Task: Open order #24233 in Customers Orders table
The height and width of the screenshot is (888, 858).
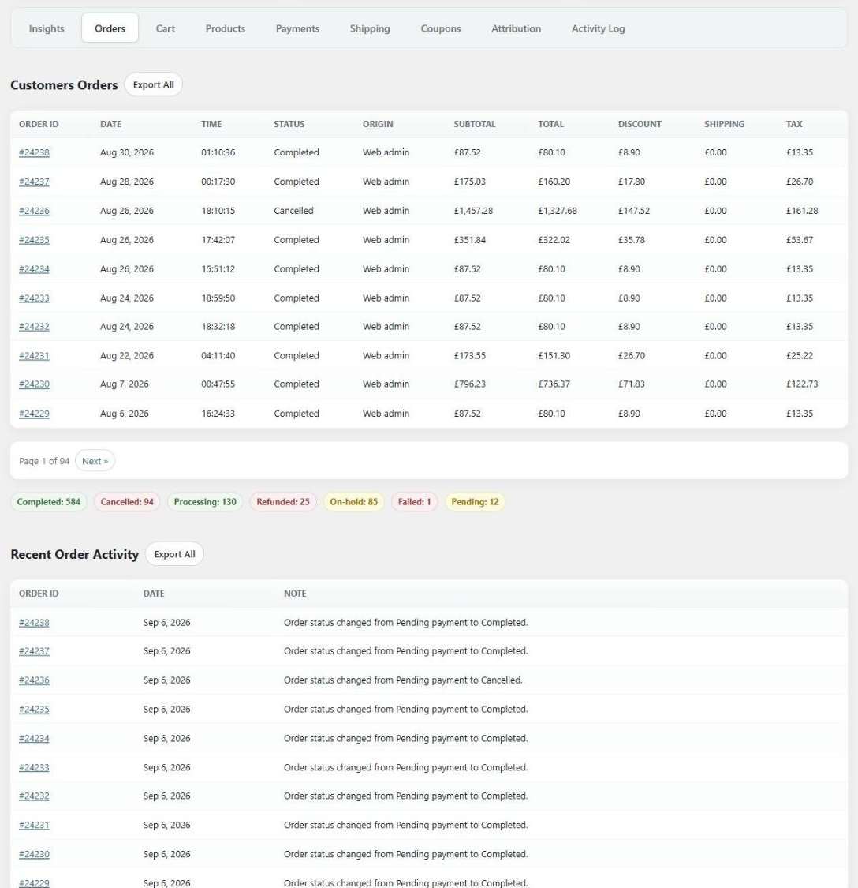Action: click(34, 298)
